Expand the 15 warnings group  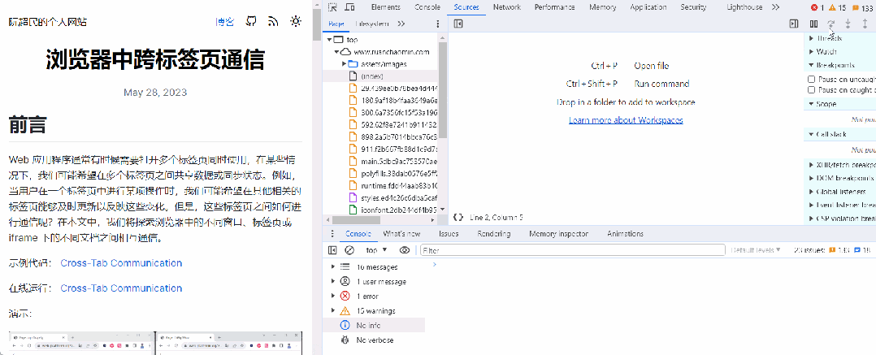(332, 311)
